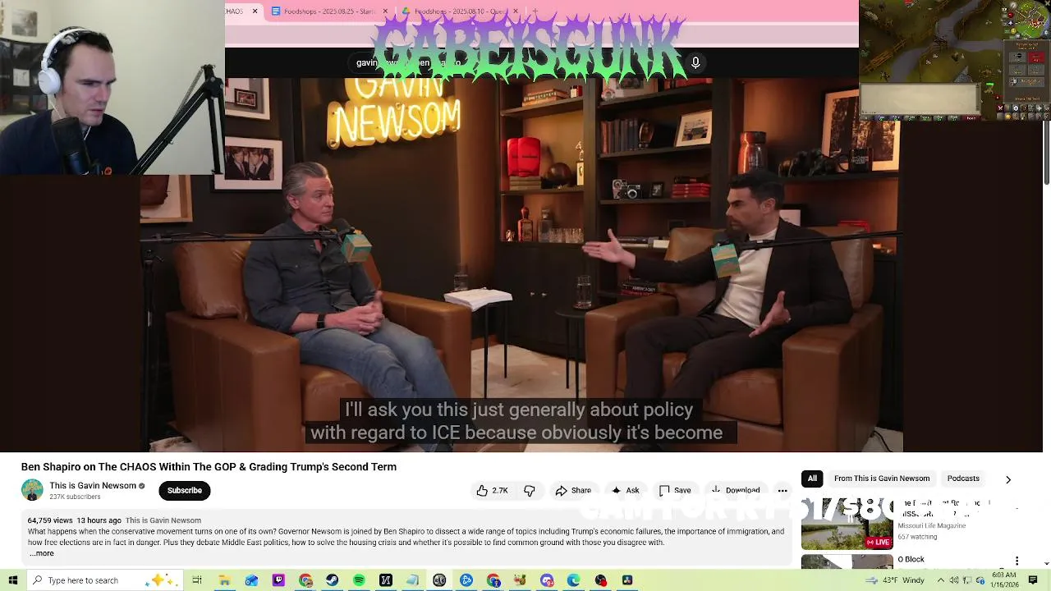Dislike the video with thumbs-down icon
Image resolution: width=1051 pixels, height=591 pixels.
(530, 490)
